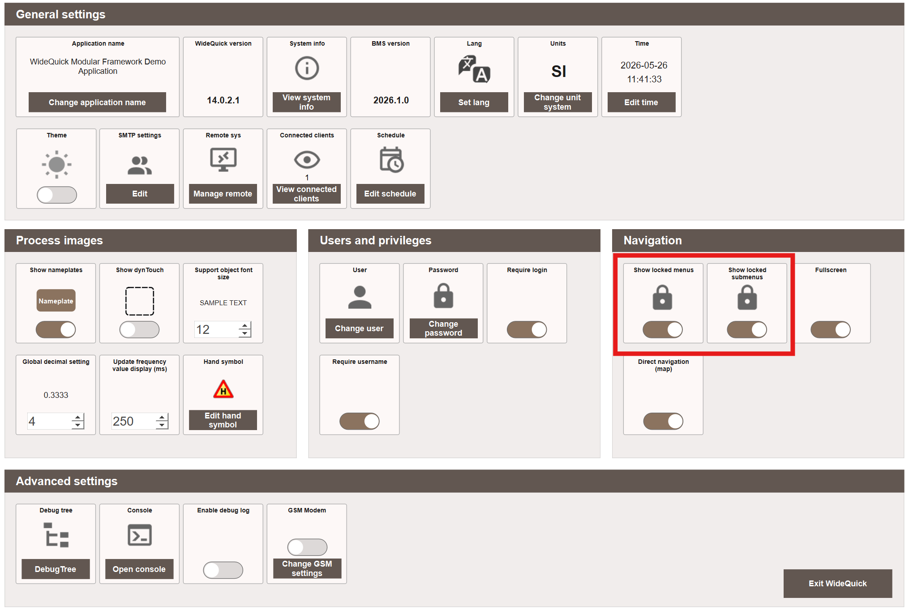Image resolution: width=909 pixels, height=610 pixels.
Task: Click the Manage remote button
Action: pos(223,194)
